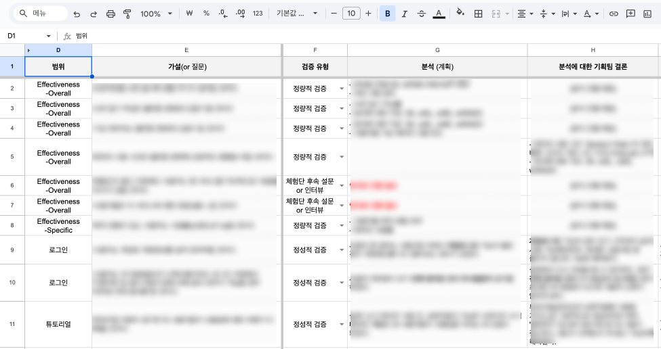Select column F header
The height and width of the screenshot is (349, 661).
tap(315, 50)
